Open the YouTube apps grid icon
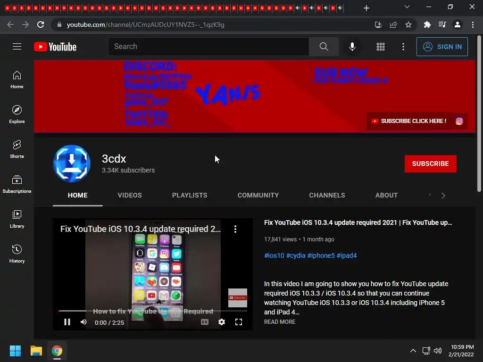 381,47
